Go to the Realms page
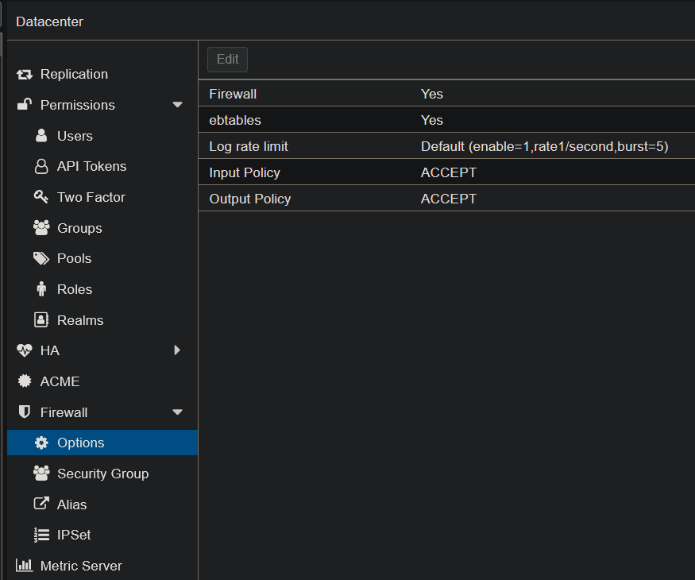This screenshot has height=580, width=695. pos(80,320)
